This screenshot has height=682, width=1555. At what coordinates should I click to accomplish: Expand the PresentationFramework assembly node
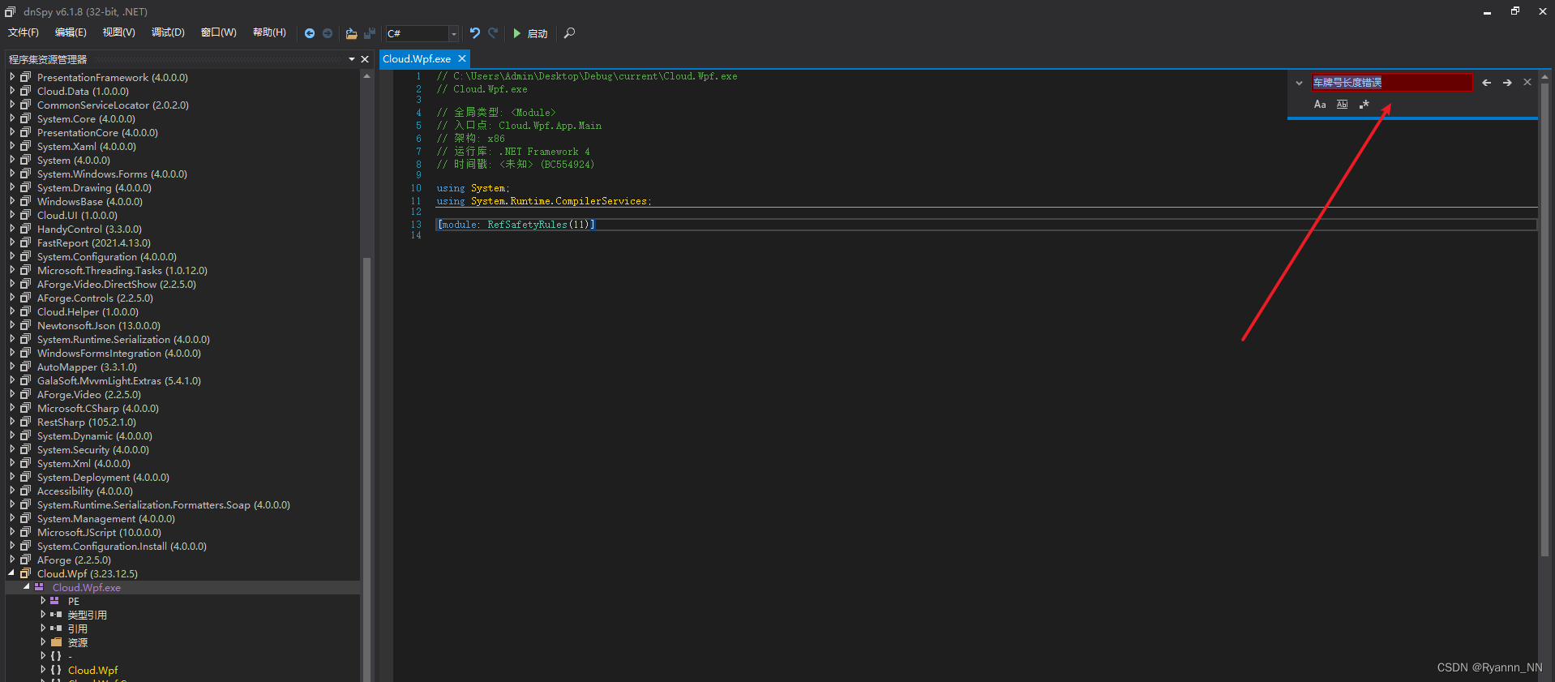coord(12,77)
